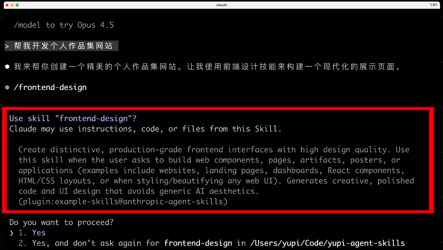Close the claude terminal window
Image resolution: width=443 pixels, height=250 pixels.
[x=7, y=5]
